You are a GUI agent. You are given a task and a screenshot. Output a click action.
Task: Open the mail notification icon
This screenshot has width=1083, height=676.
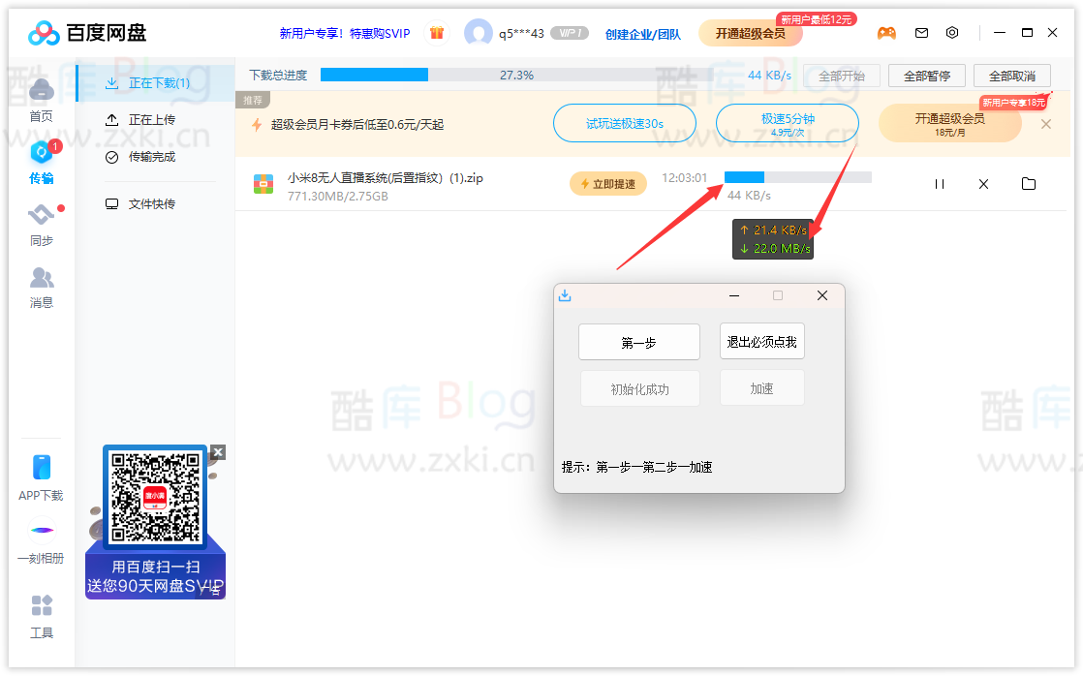tap(921, 32)
